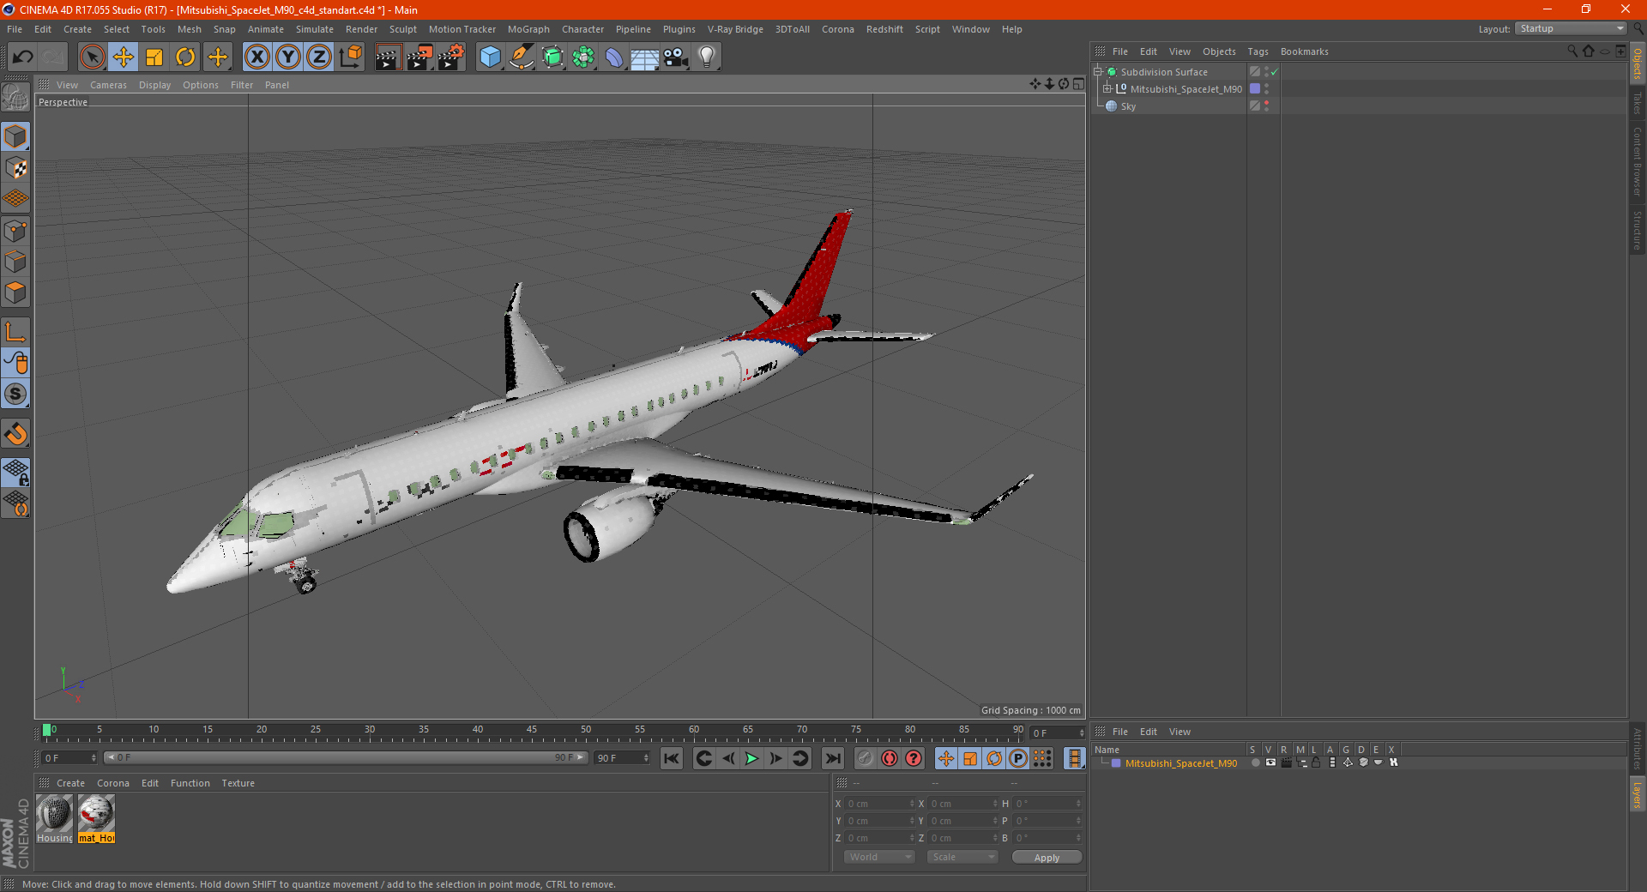Go to start of animation

pyautogui.click(x=672, y=758)
